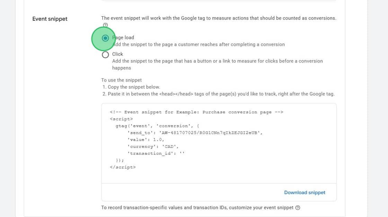Click help icon beside customize your event snippet
Viewport: 388px width, 217px height.
point(298,208)
